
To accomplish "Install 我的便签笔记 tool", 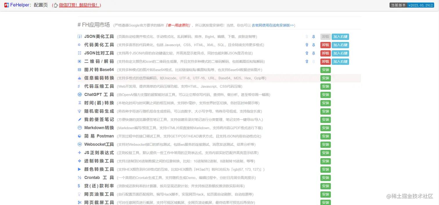I will (x=325, y=120).
